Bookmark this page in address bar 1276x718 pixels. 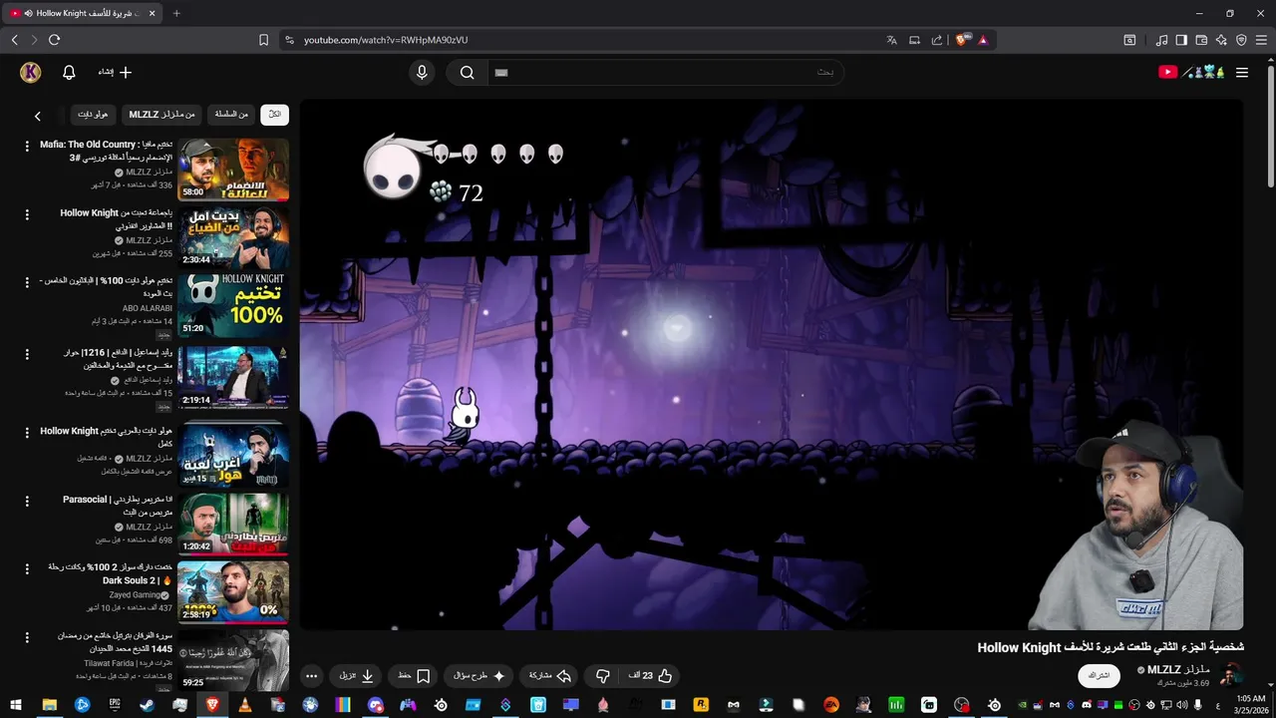[x=263, y=40]
